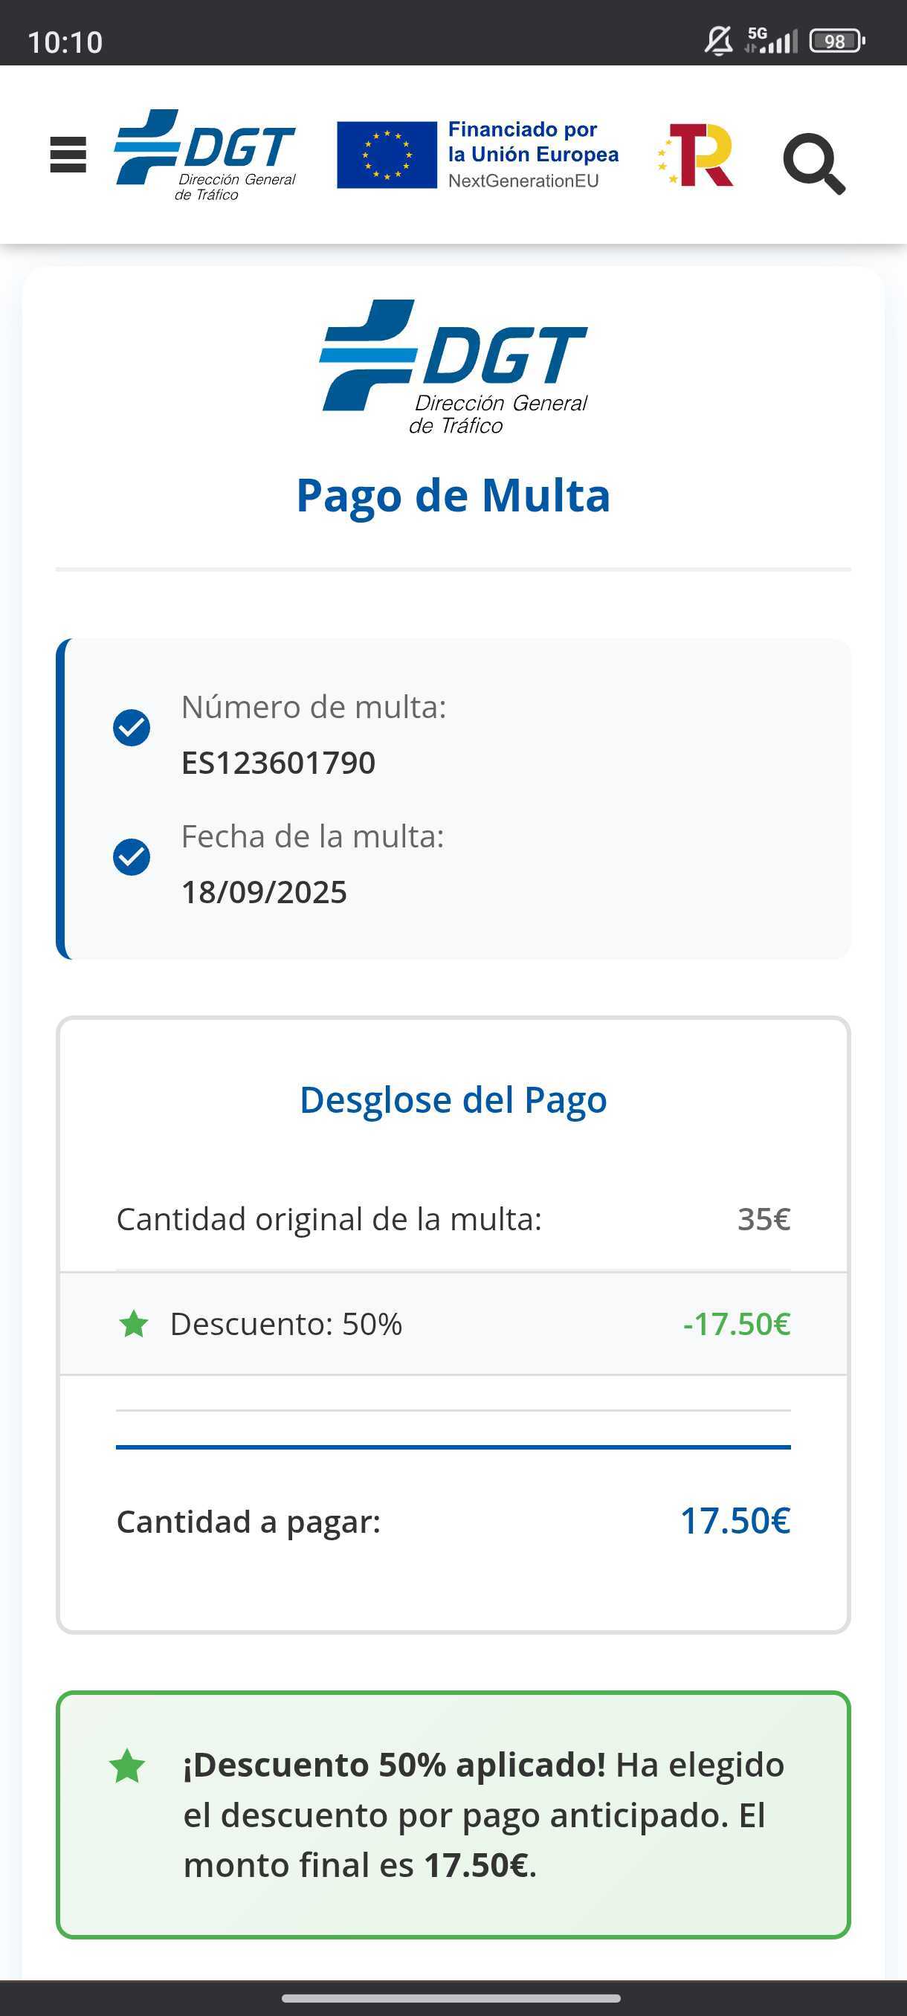Image resolution: width=907 pixels, height=2016 pixels.
Task: Tap the green star beside Descuento: 50%
Action: [134, 1324]
